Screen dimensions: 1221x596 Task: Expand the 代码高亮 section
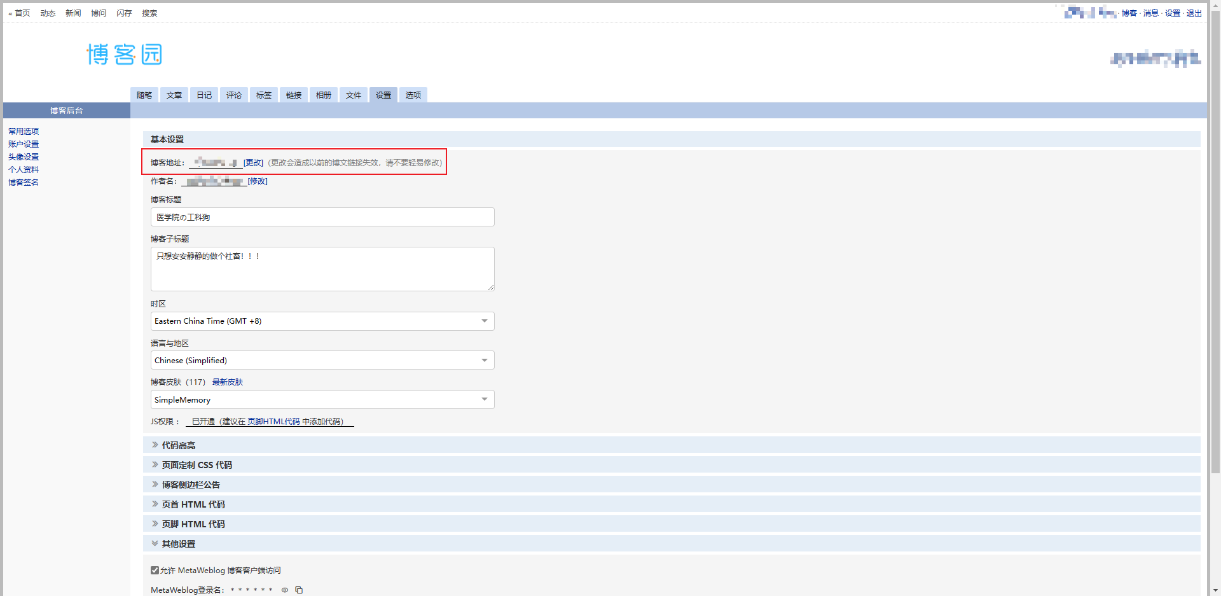(672, 445)
